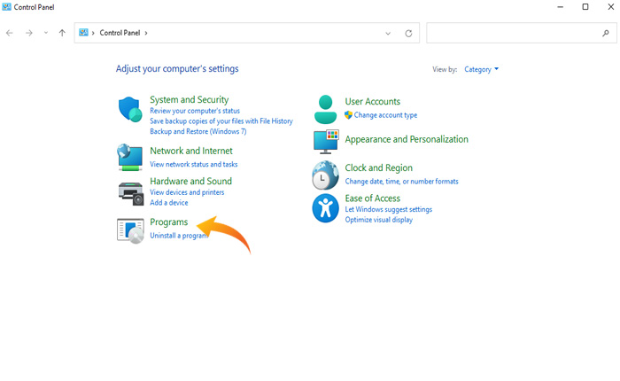Click Optimize visual display link
This screenshot has width=620, height=381.
point(378,220)
